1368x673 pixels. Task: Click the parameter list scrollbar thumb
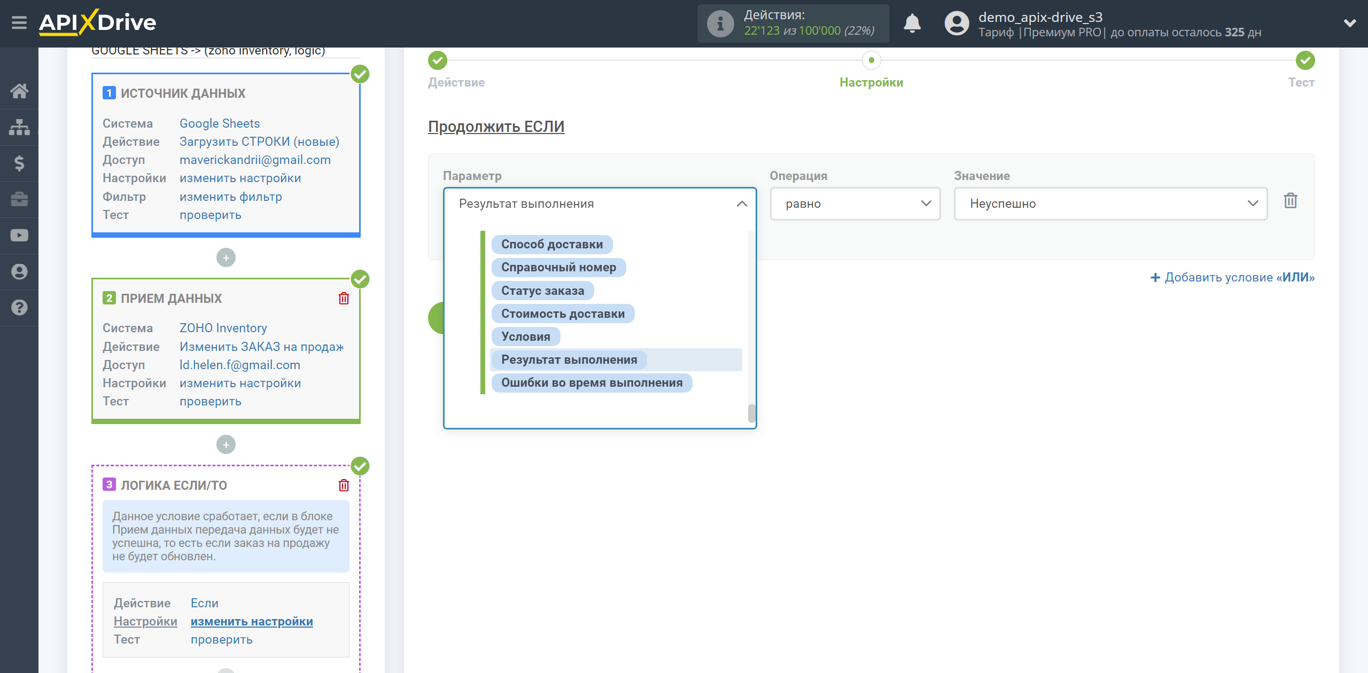(x=751, y=413)
